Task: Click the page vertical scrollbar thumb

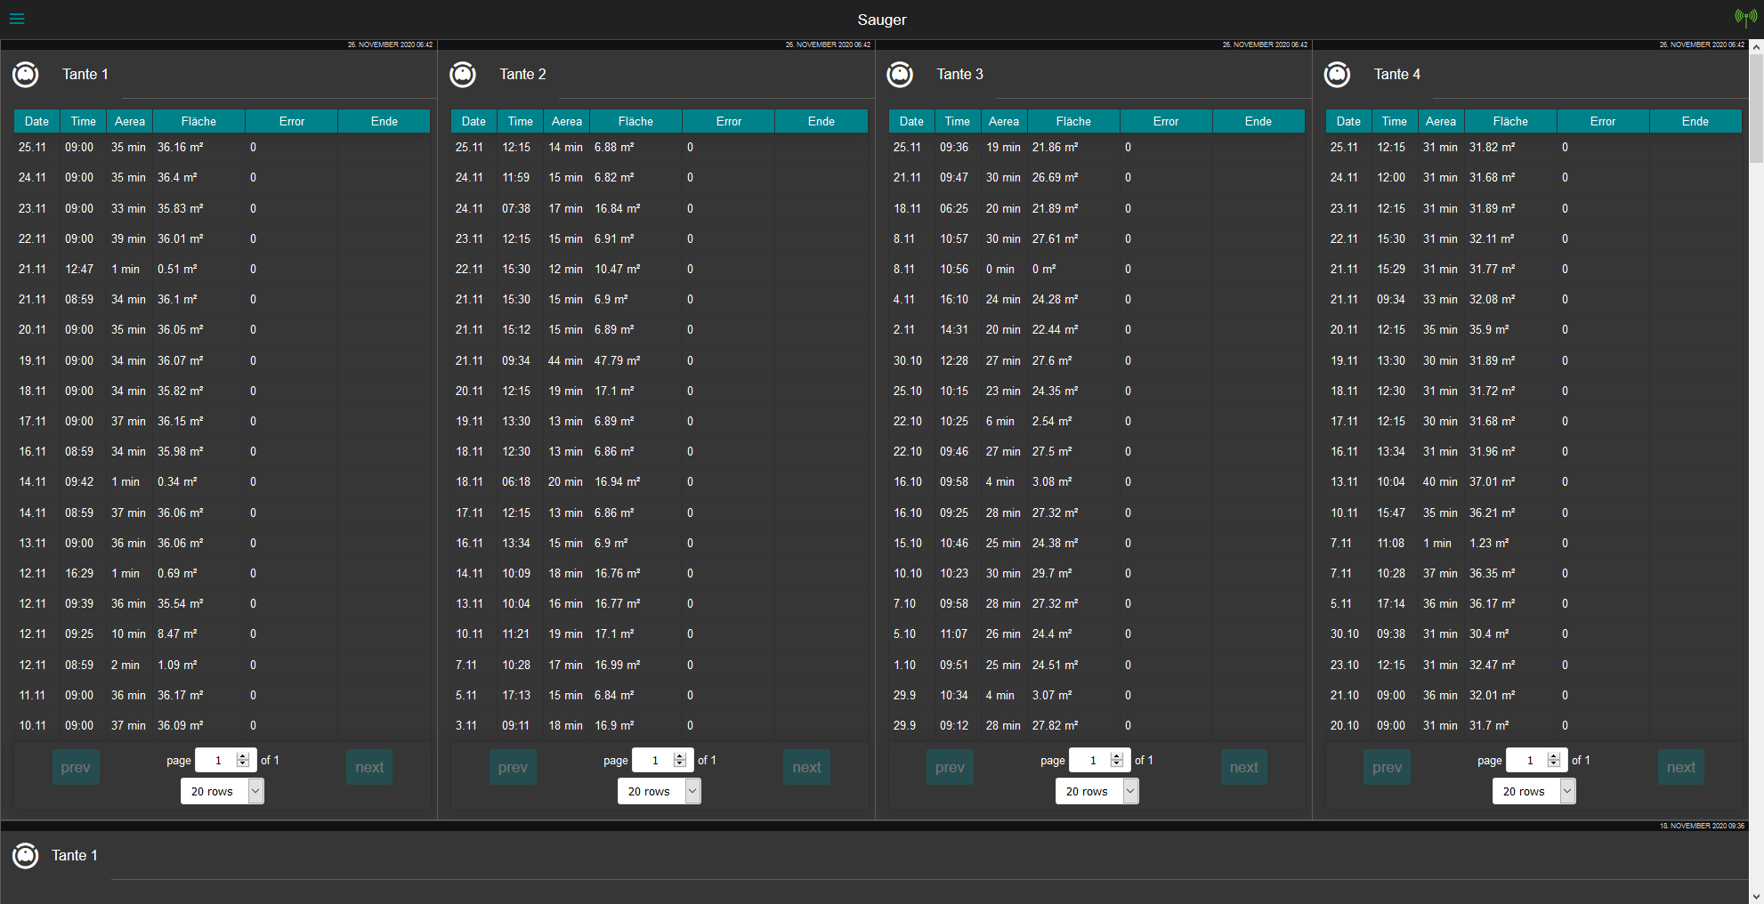Action: 1756,109
